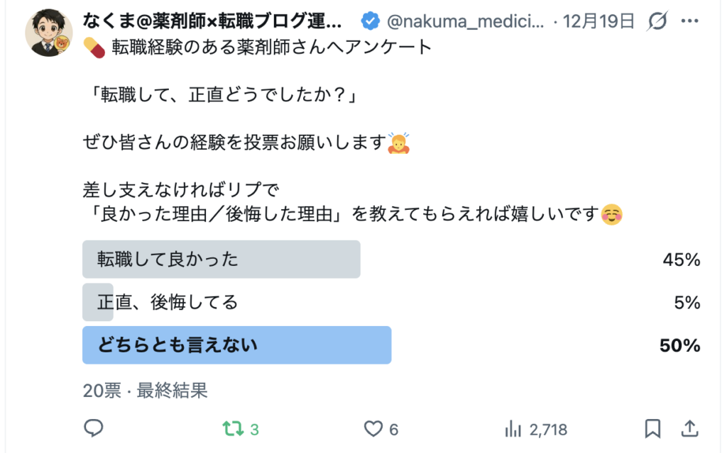The height and width of the screenshot is (453, 727).
Task: Repost this poll tweet
Action: (x=232, y=428)
